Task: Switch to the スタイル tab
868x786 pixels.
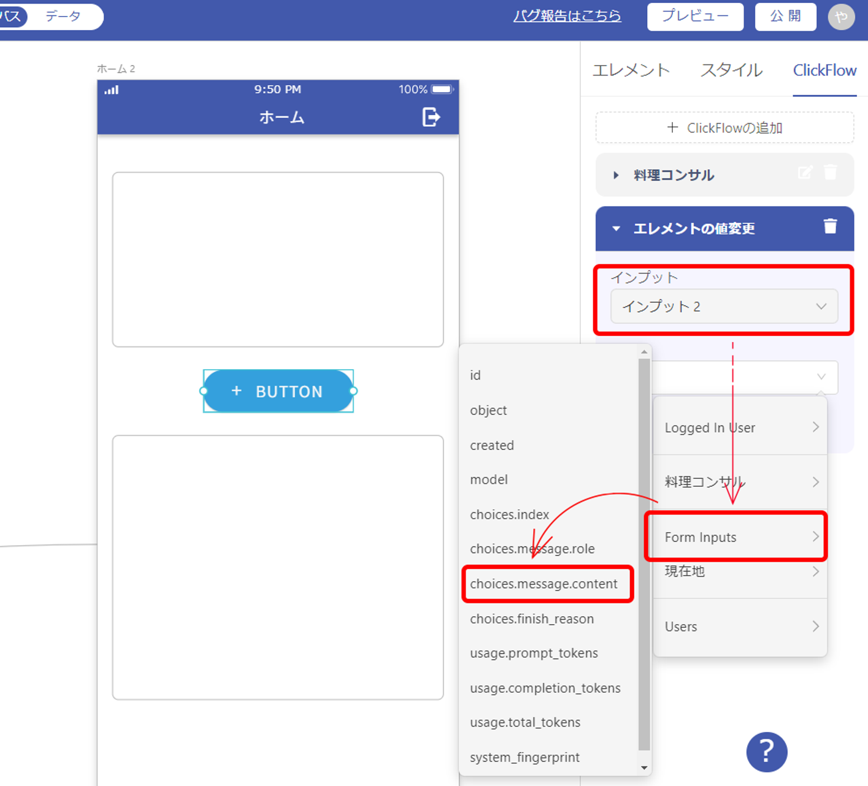Action: click(x=731, y=71)
